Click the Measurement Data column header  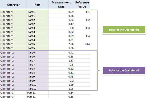point(61,5)
